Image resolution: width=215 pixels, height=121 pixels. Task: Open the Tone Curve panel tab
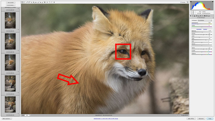(x=193, y=16)
